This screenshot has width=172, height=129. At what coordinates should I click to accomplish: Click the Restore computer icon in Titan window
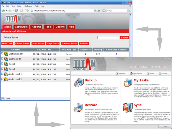click(x=79, y=108)
